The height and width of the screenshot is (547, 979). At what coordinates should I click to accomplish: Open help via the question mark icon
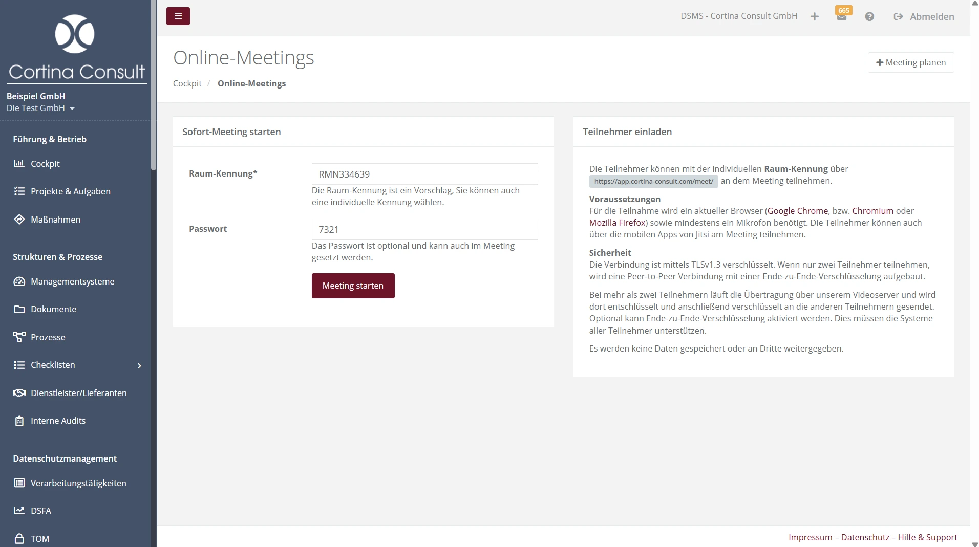point(869,17)
